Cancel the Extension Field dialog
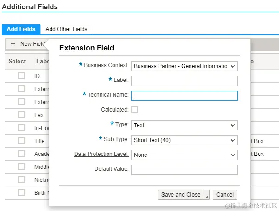Image resolution: width=279 pixels, height=211 pixels. click(225, 195)
